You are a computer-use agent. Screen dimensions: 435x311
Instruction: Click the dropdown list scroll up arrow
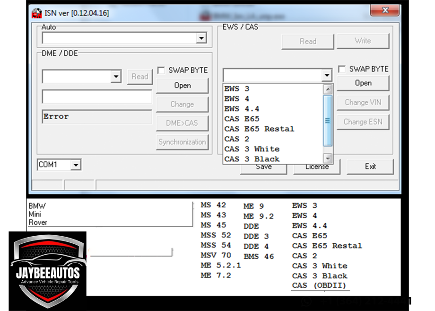click(328, 89)
